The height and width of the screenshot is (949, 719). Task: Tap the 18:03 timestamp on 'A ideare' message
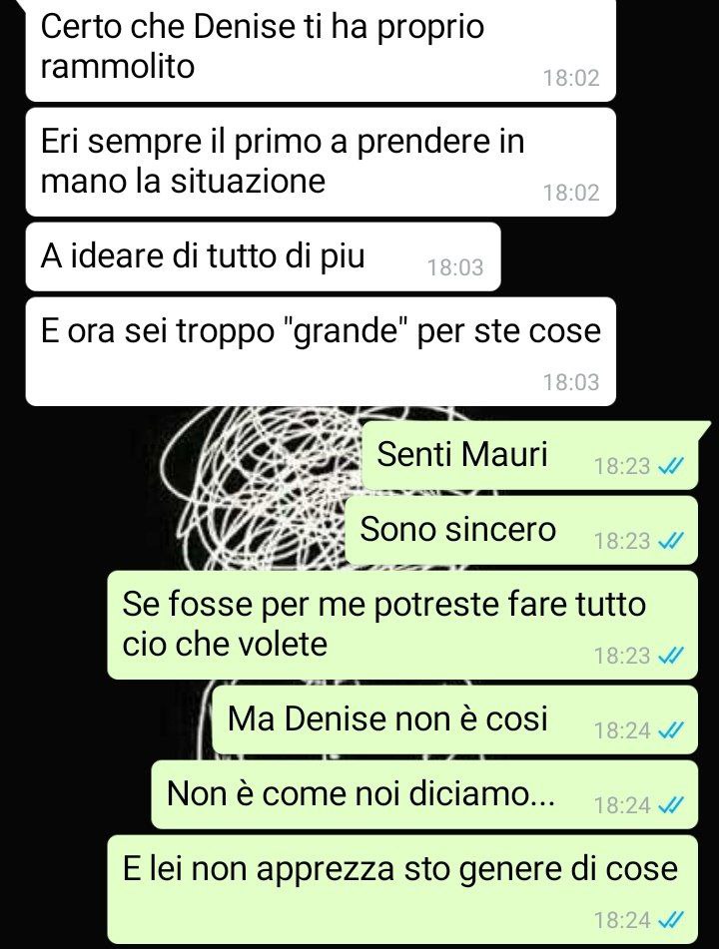click(455, 266)
